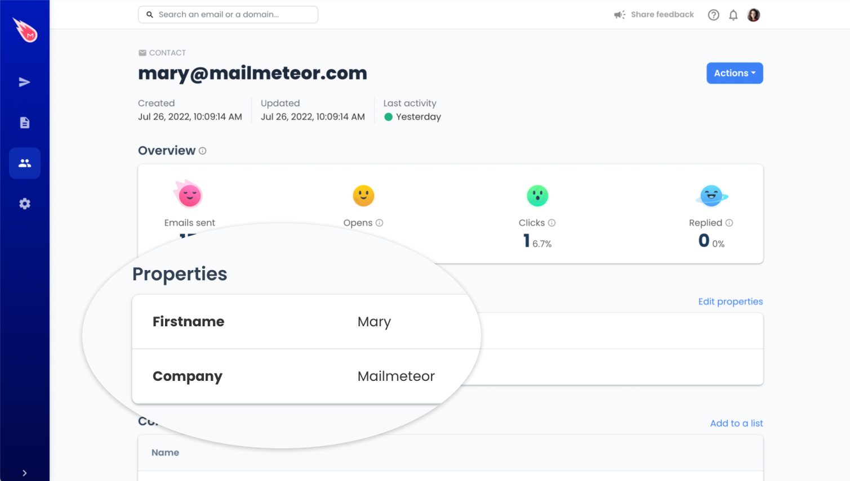Focus the email or domain search field
Viewport: 850px width, 481px height.
[x=228, y=15]
